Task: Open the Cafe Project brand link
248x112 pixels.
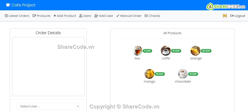Action: pyautogui.click(x=21, y=5)
